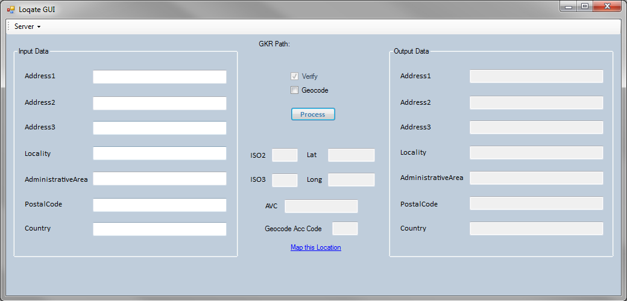Focus the input Address3 field
The image size is (627, 301).
click(x=160, y=128)
